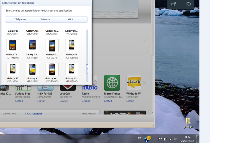Click Gratuit under LoveCalc
This screenshot has height=143, width=248.
click(x=64, y=101)
